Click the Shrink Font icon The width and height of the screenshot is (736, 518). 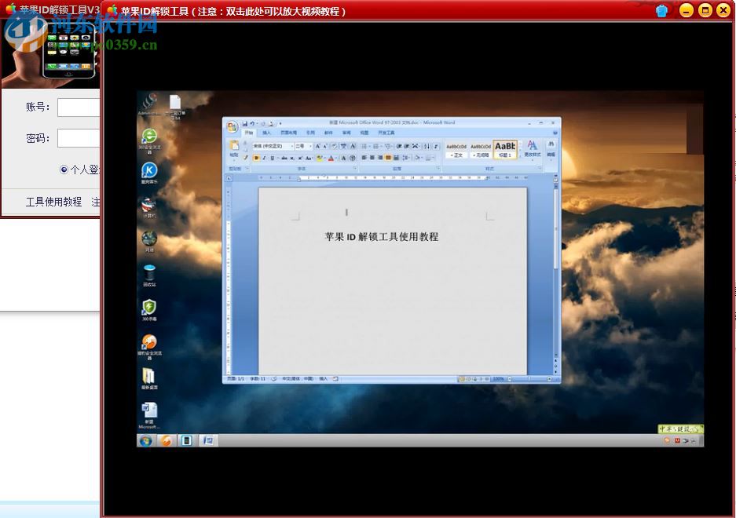click(x=325, y=147)
